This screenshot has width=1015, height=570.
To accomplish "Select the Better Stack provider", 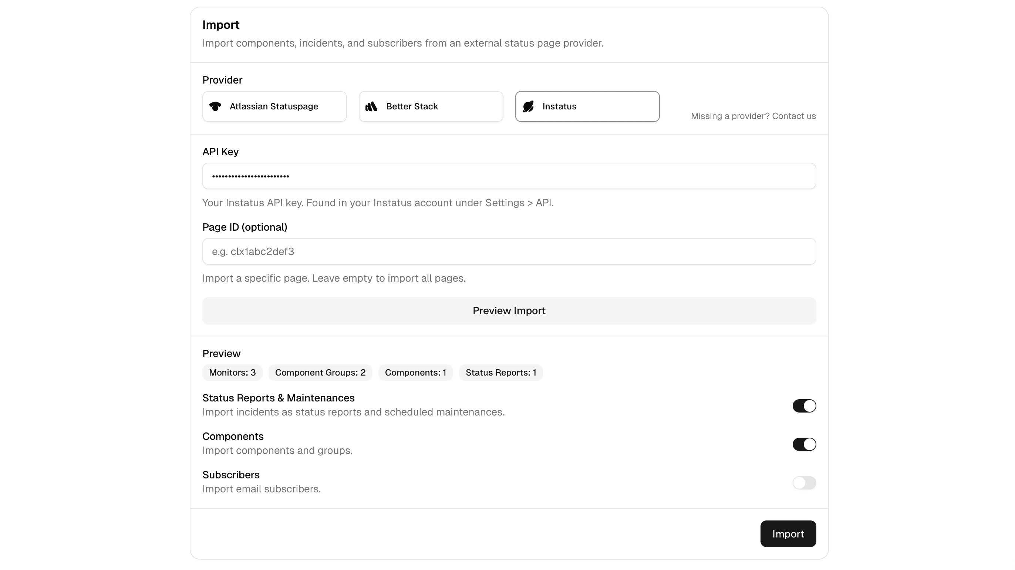I will 430,106.
